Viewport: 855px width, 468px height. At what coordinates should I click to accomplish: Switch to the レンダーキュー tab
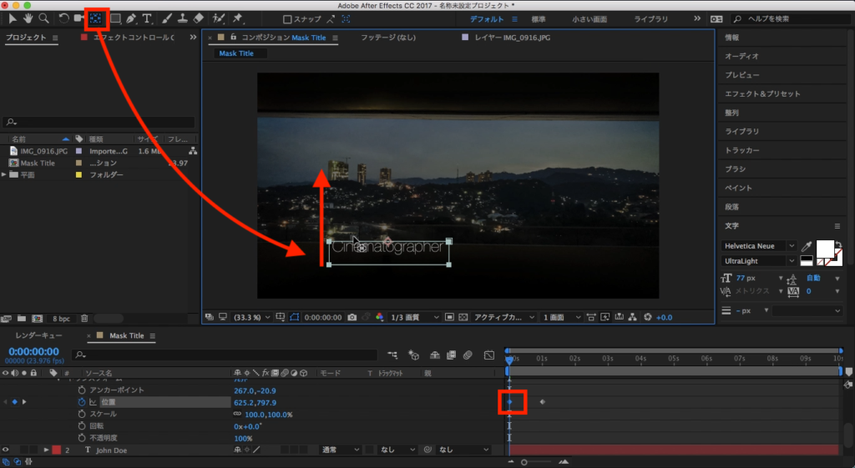(38, 335)
